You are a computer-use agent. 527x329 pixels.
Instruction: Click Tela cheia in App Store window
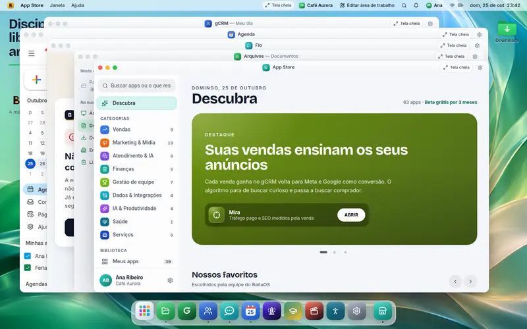point(457,68)
